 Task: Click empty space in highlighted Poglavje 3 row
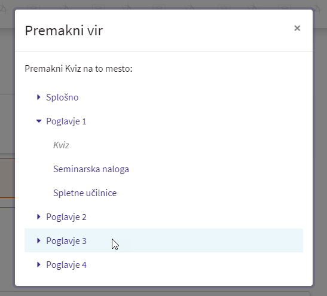tap(209, 240)
